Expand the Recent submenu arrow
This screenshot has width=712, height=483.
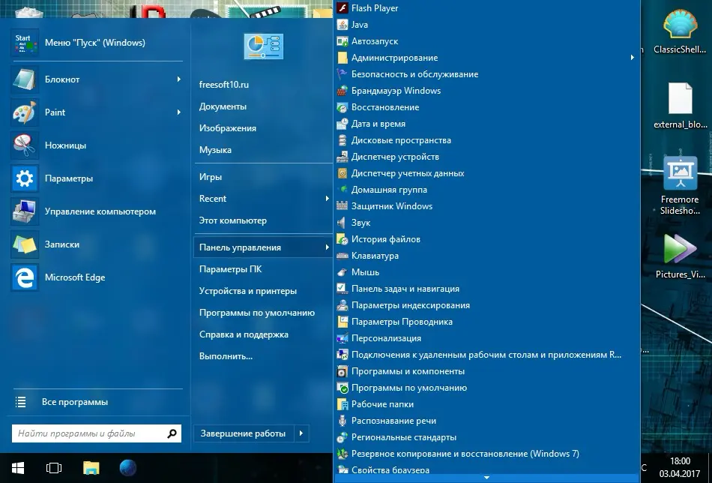coord(327,199)
